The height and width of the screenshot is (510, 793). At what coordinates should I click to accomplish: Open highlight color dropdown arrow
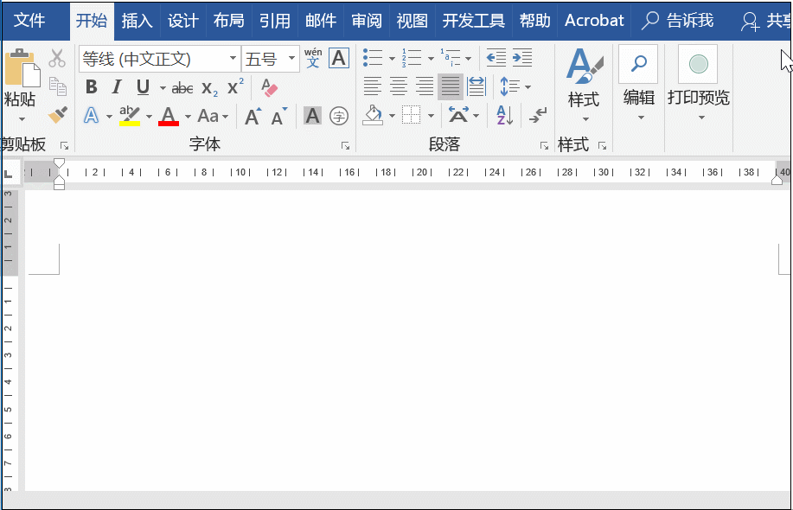point(150,117)
